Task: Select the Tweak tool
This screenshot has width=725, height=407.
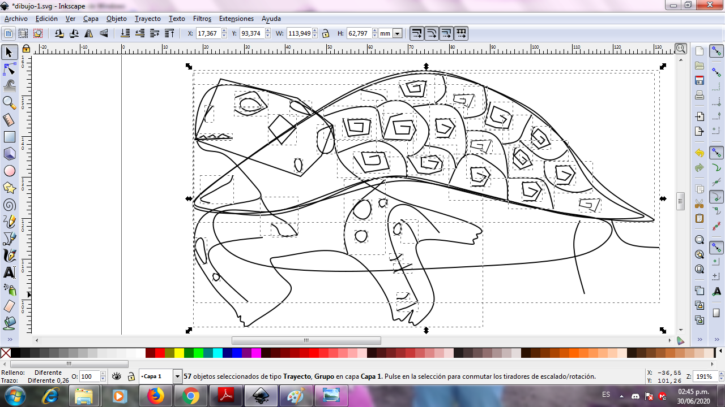Action: point(9,86)
